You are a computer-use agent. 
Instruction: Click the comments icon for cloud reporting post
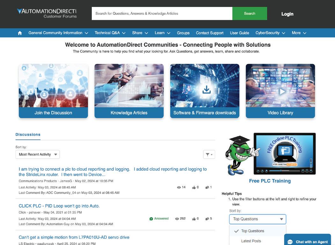(207, 187)
